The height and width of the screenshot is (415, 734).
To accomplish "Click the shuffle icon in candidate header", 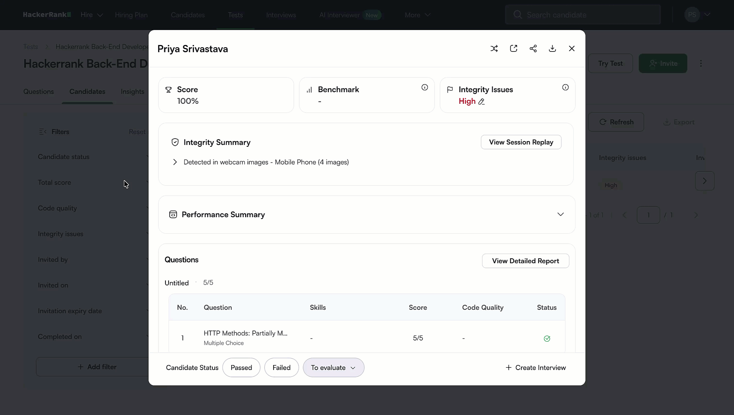I will tap(494, 48).
